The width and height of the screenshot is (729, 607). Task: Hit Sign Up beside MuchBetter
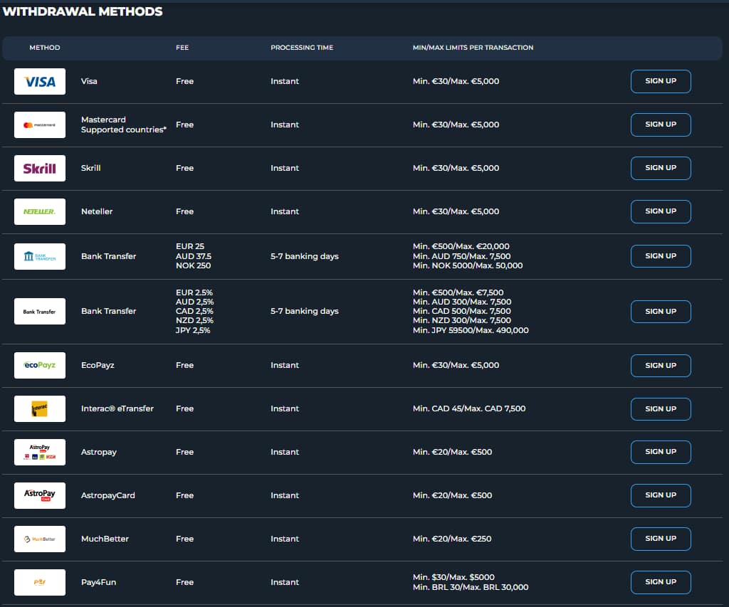pyautogui.click(x=661, y=539)
